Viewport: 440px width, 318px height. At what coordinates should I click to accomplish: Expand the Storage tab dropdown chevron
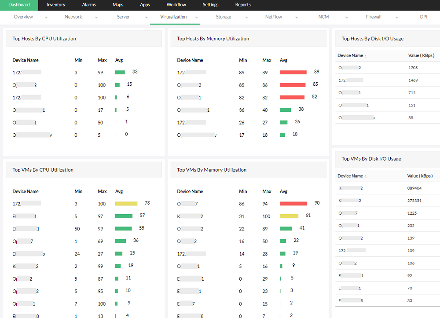point(246,17)
